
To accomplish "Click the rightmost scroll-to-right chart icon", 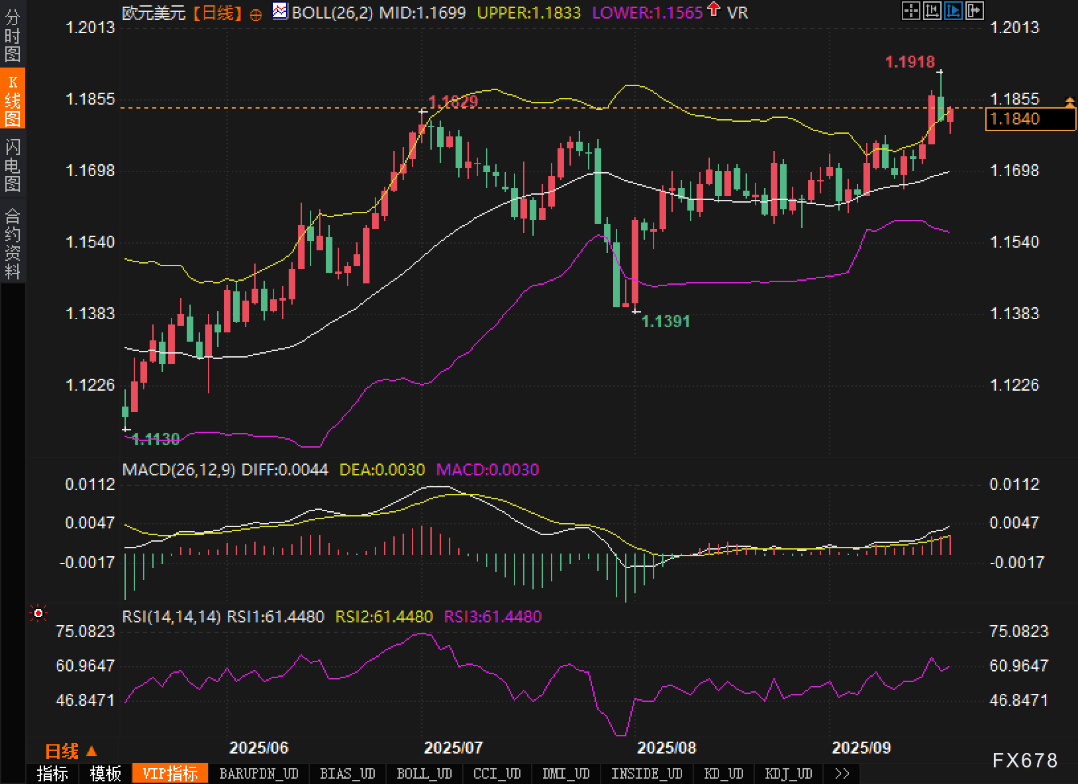I will pyautogui.click(x=975, y=11).
